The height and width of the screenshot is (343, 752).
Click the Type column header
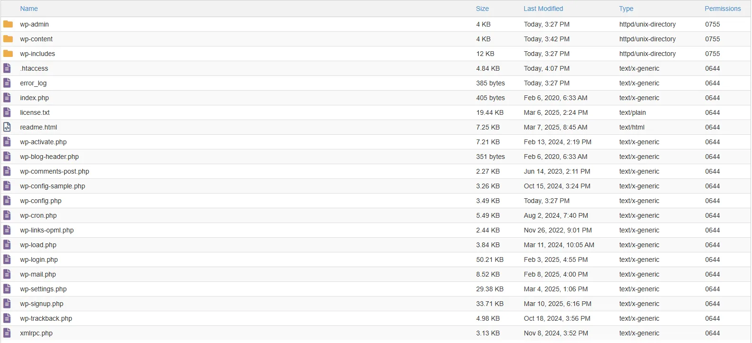[x=626, y=9]
